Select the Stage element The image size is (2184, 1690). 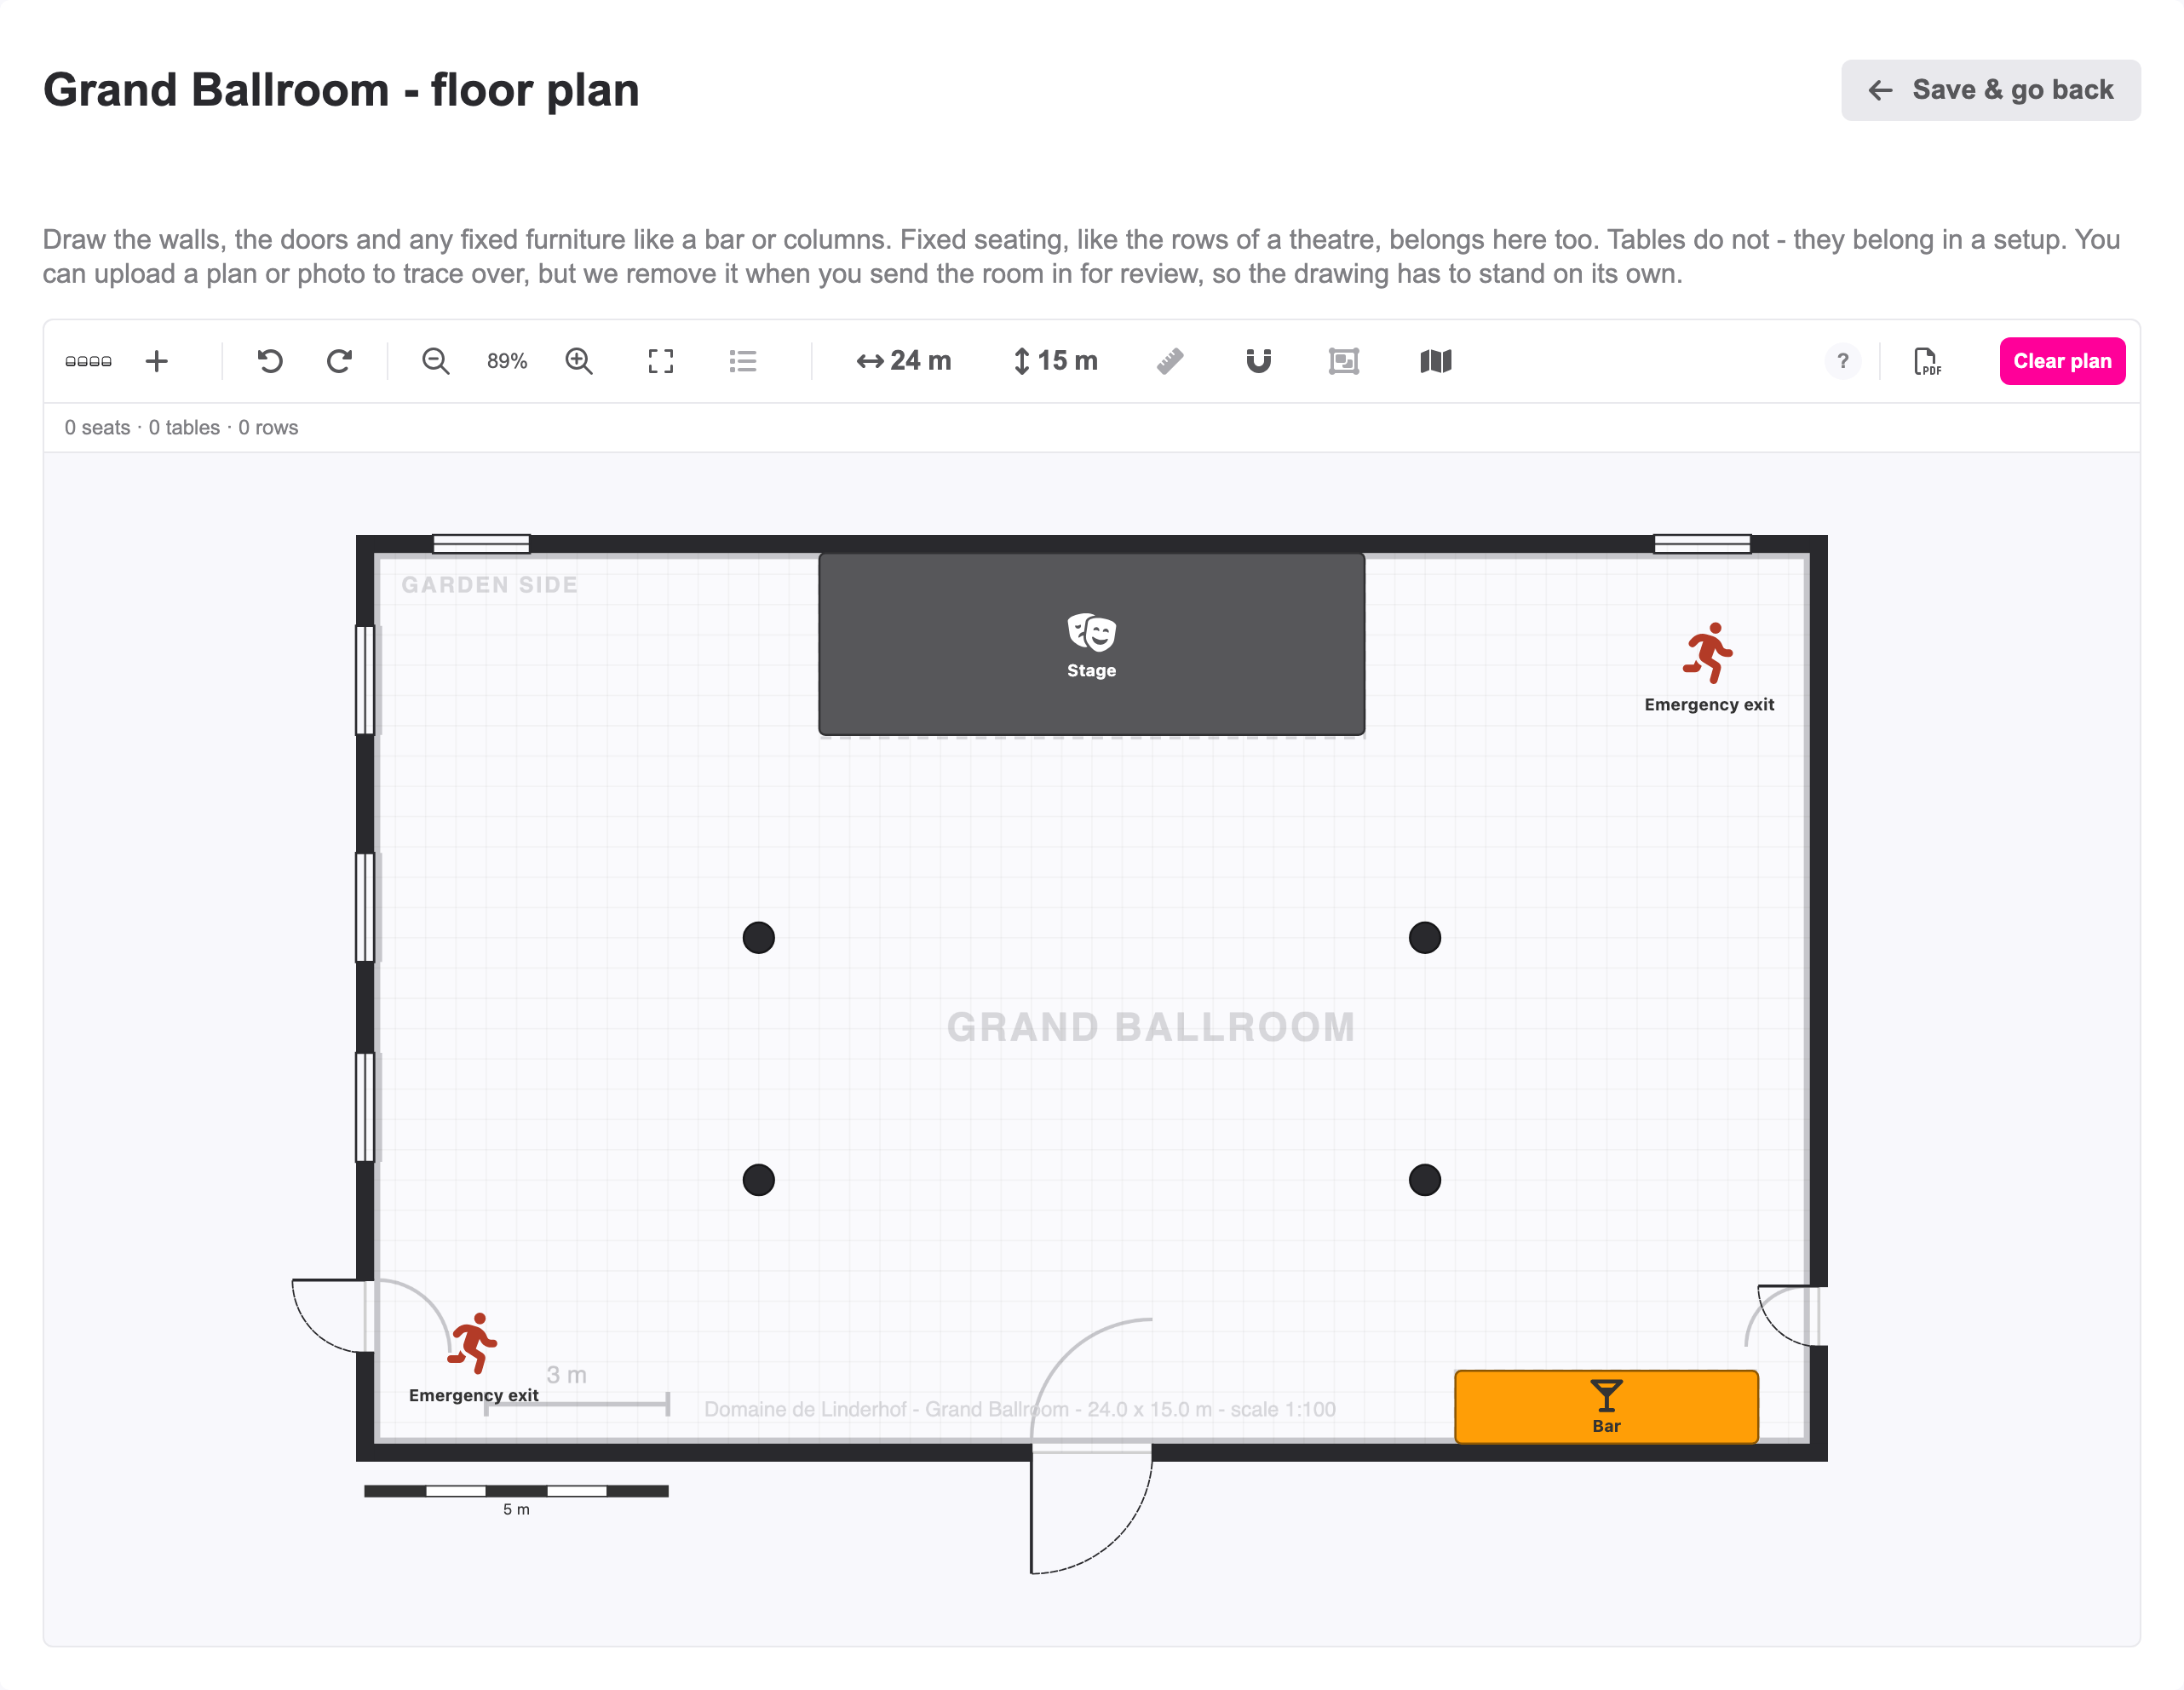(x=1092, y=644)
